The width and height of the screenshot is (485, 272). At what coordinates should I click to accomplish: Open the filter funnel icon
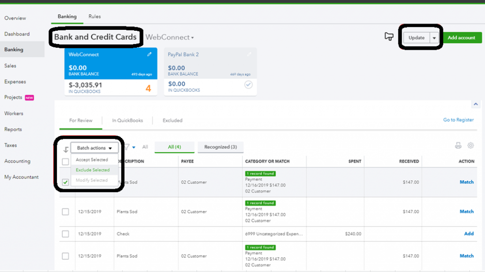(x=126, y=147)
